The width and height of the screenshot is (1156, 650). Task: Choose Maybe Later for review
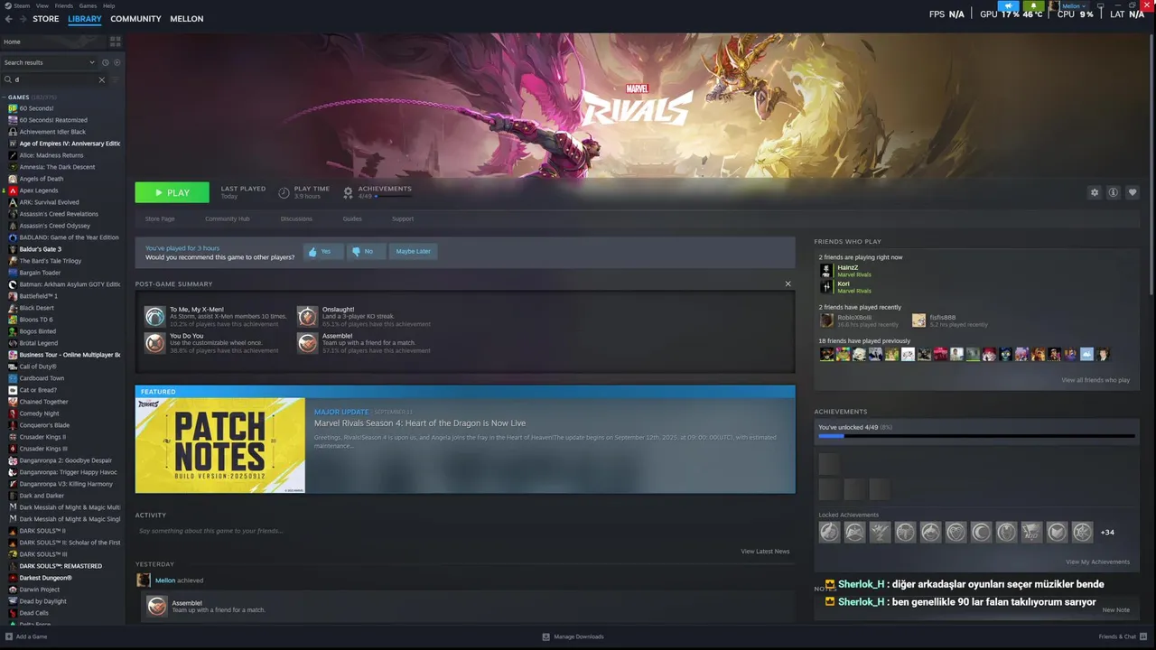pyautogui.click(x=413, y=251)
